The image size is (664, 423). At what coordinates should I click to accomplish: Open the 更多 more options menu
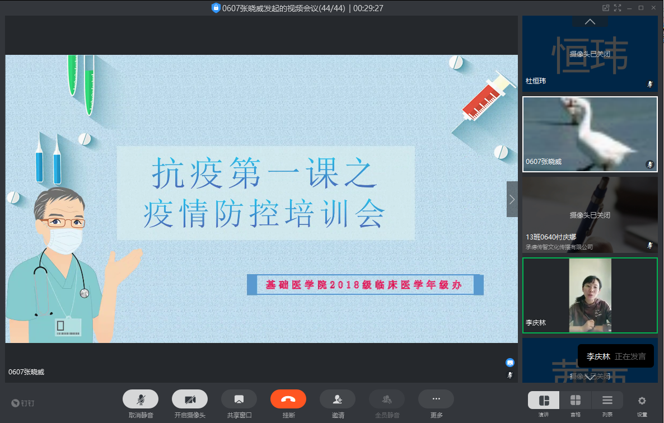(436, 399)
